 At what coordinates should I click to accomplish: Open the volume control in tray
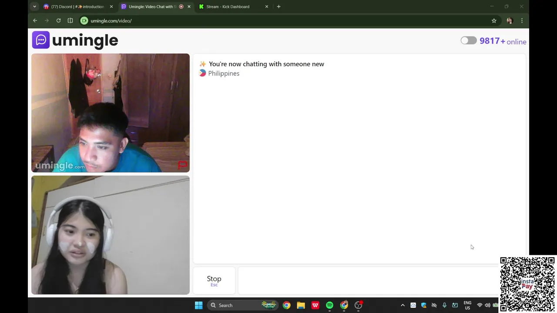click(487, 305)
